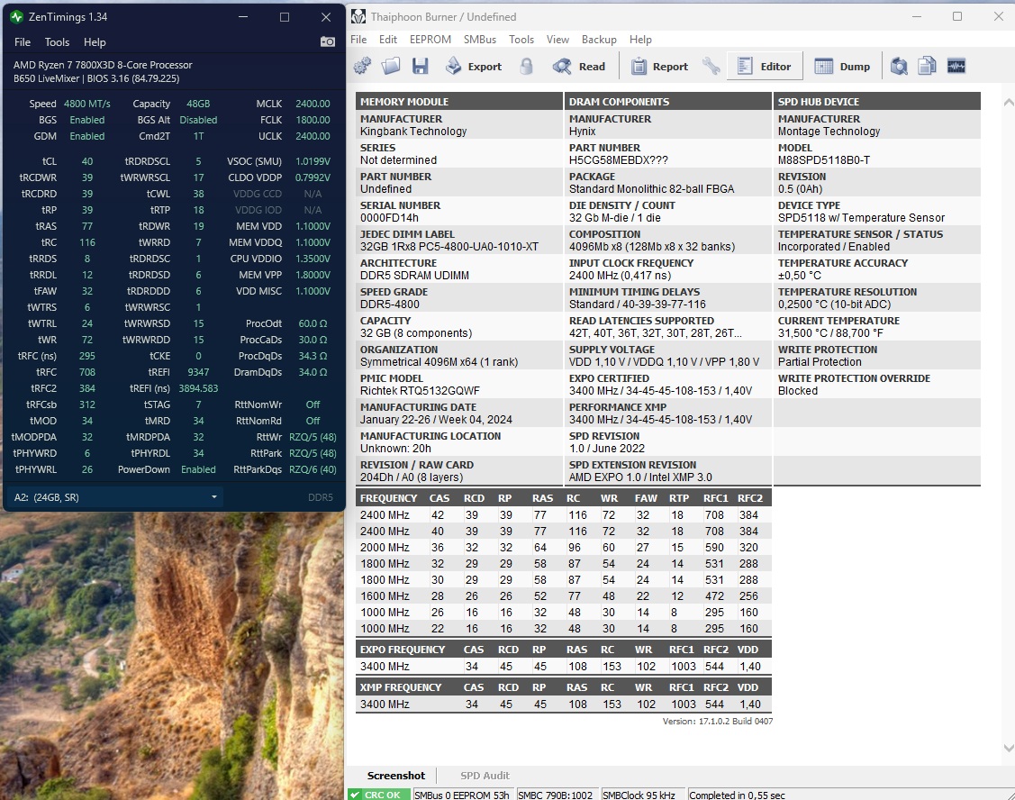Expand the A2: (24GB, SR) module dropdown

[114, 497]
